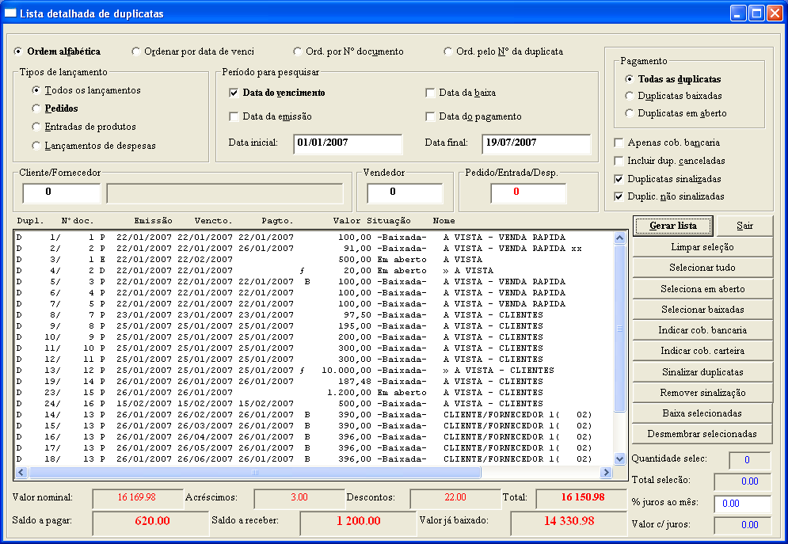Screen dimensions: 788x544
Task: Click horizontal scroll left arrow
Action: pos(21,472)
